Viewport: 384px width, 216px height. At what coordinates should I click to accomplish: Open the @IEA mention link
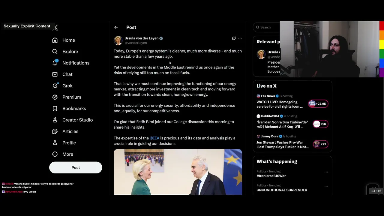[x=154, y=138]
